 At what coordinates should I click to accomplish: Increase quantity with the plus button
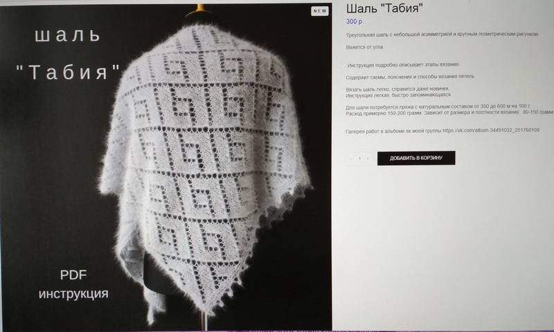click(368, 159)
